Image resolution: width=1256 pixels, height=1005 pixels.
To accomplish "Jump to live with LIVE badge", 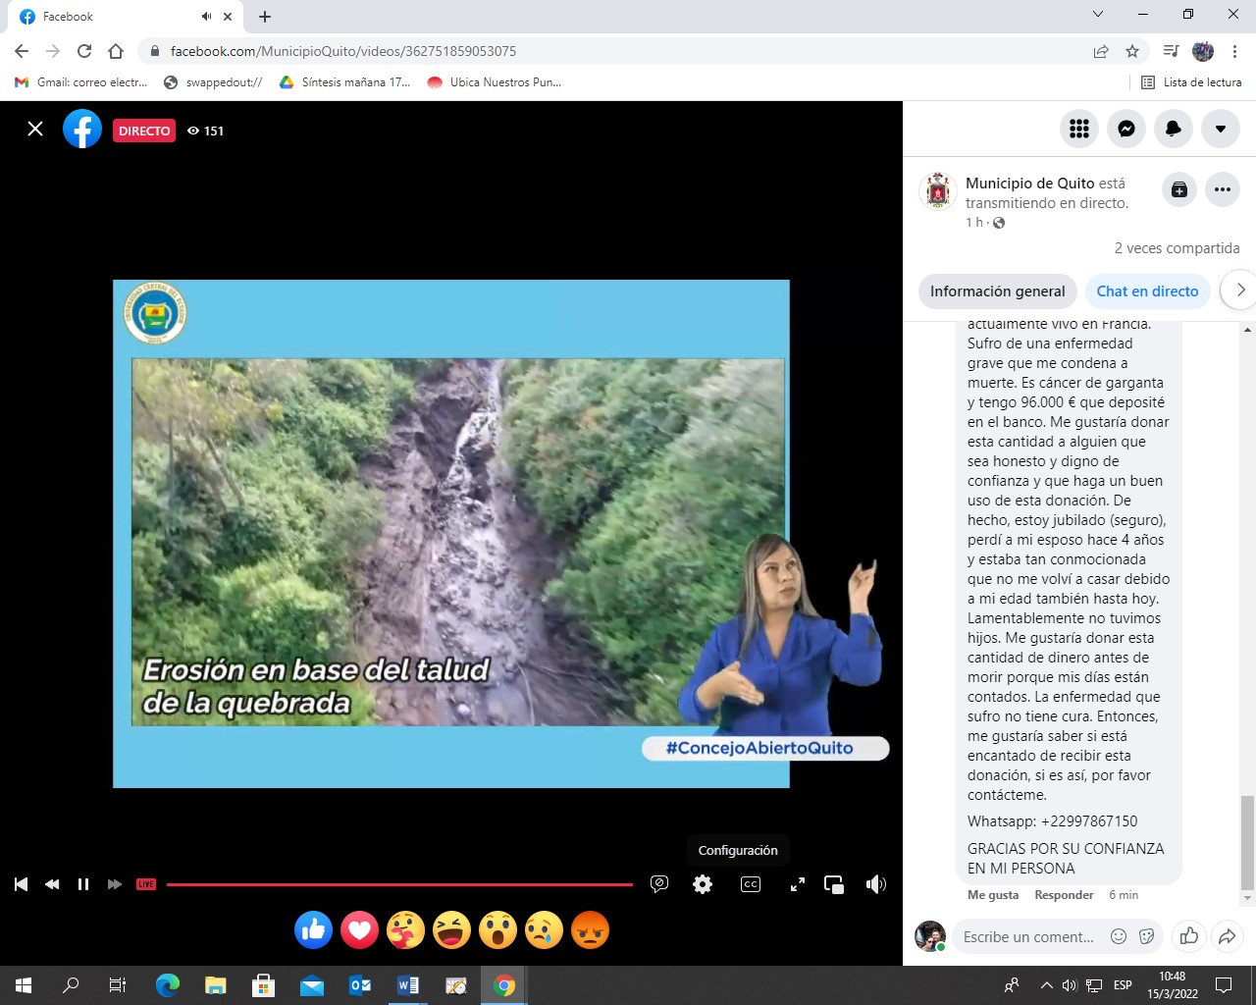I will (x=146, y=884).
